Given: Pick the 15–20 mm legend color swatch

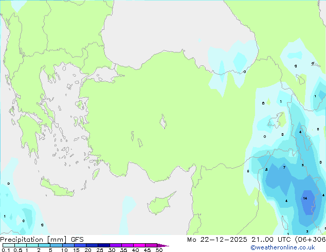Looking at the screenshot, I should tap(80, 245).
